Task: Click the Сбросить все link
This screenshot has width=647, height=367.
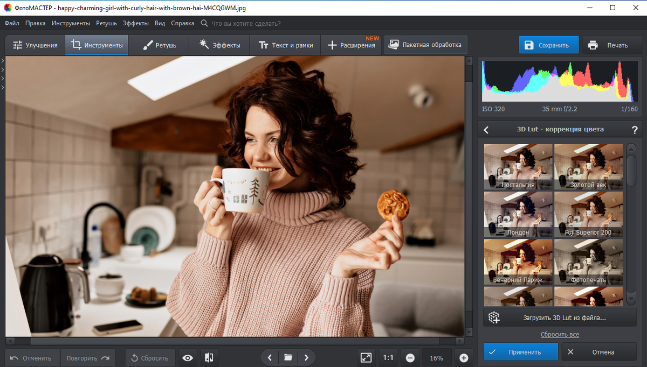Action: pyautogui.click(x=560, y=335)
